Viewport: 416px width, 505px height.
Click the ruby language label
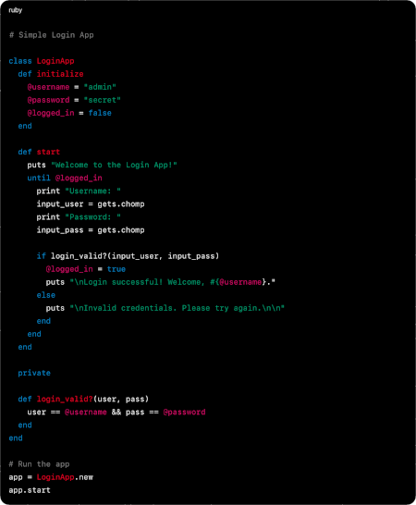[16, 10]
